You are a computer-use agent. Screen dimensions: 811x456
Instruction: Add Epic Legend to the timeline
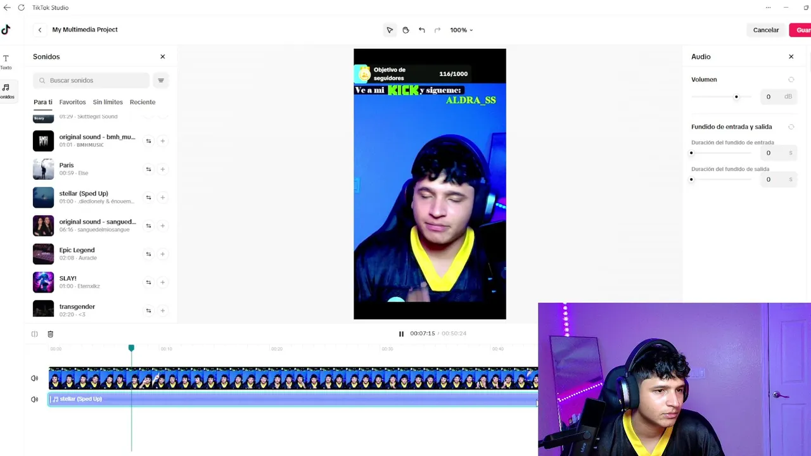(162, 254)
